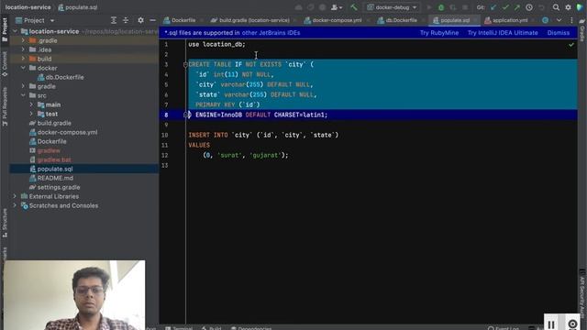The image size is (587, 330).
Task: Click the Try RubyMine link
Action: [438, 33]
